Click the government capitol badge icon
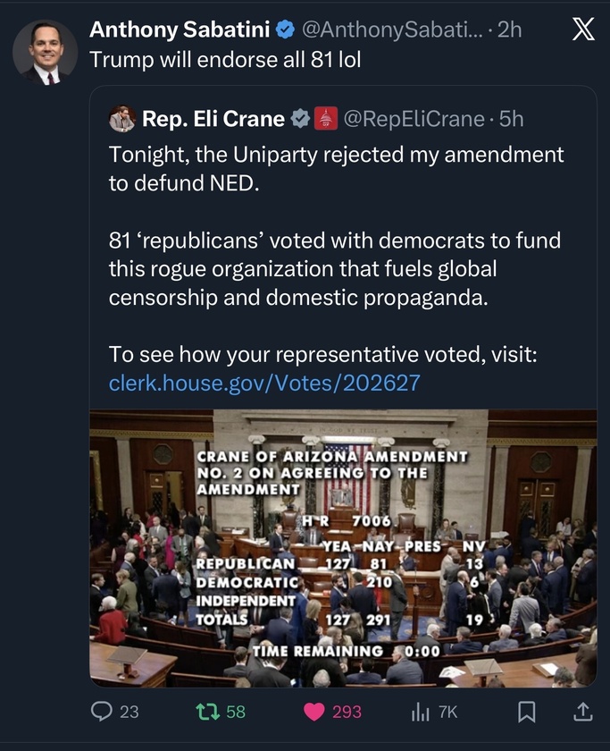 pyautogui.click(x=327, y=118)
